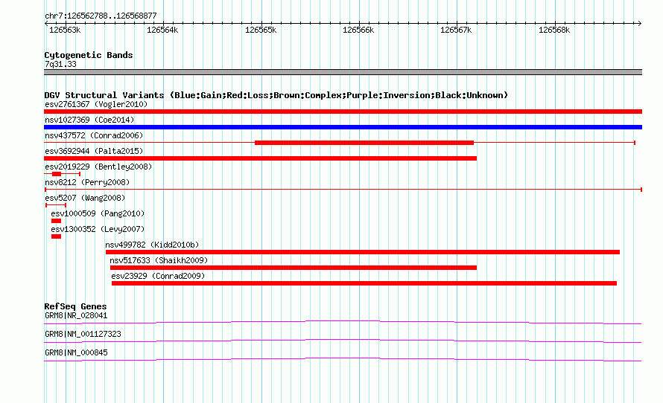Open the nsv437572 (Conrad2006) variant label
Screen dimensions: 663x403
click(94, 135)
